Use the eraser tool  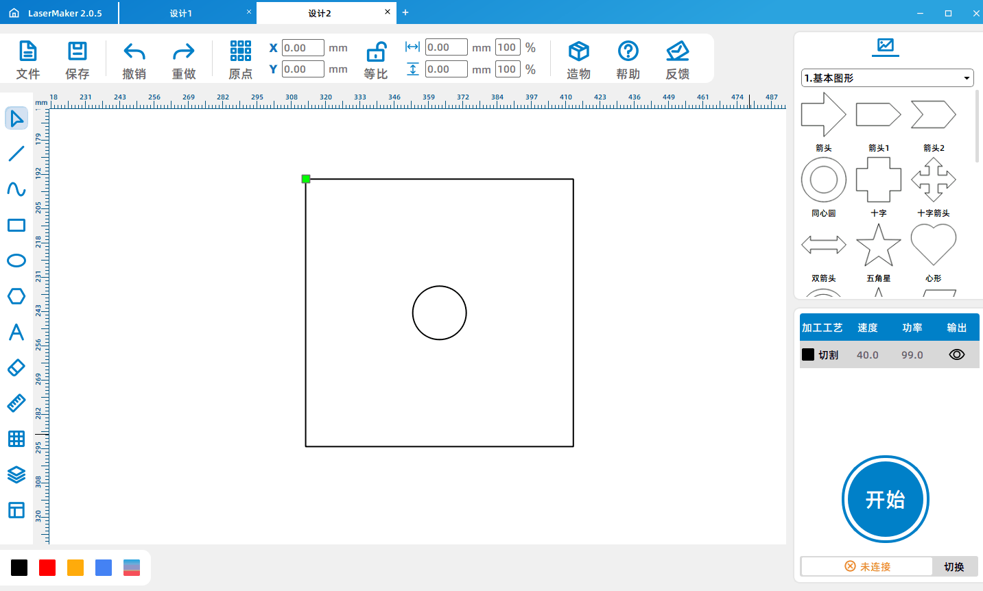coord(16,367)
